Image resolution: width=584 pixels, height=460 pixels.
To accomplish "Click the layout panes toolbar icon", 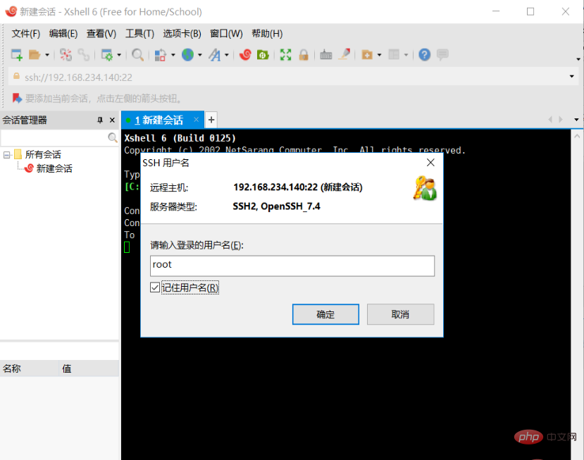I will pos(394,55).
